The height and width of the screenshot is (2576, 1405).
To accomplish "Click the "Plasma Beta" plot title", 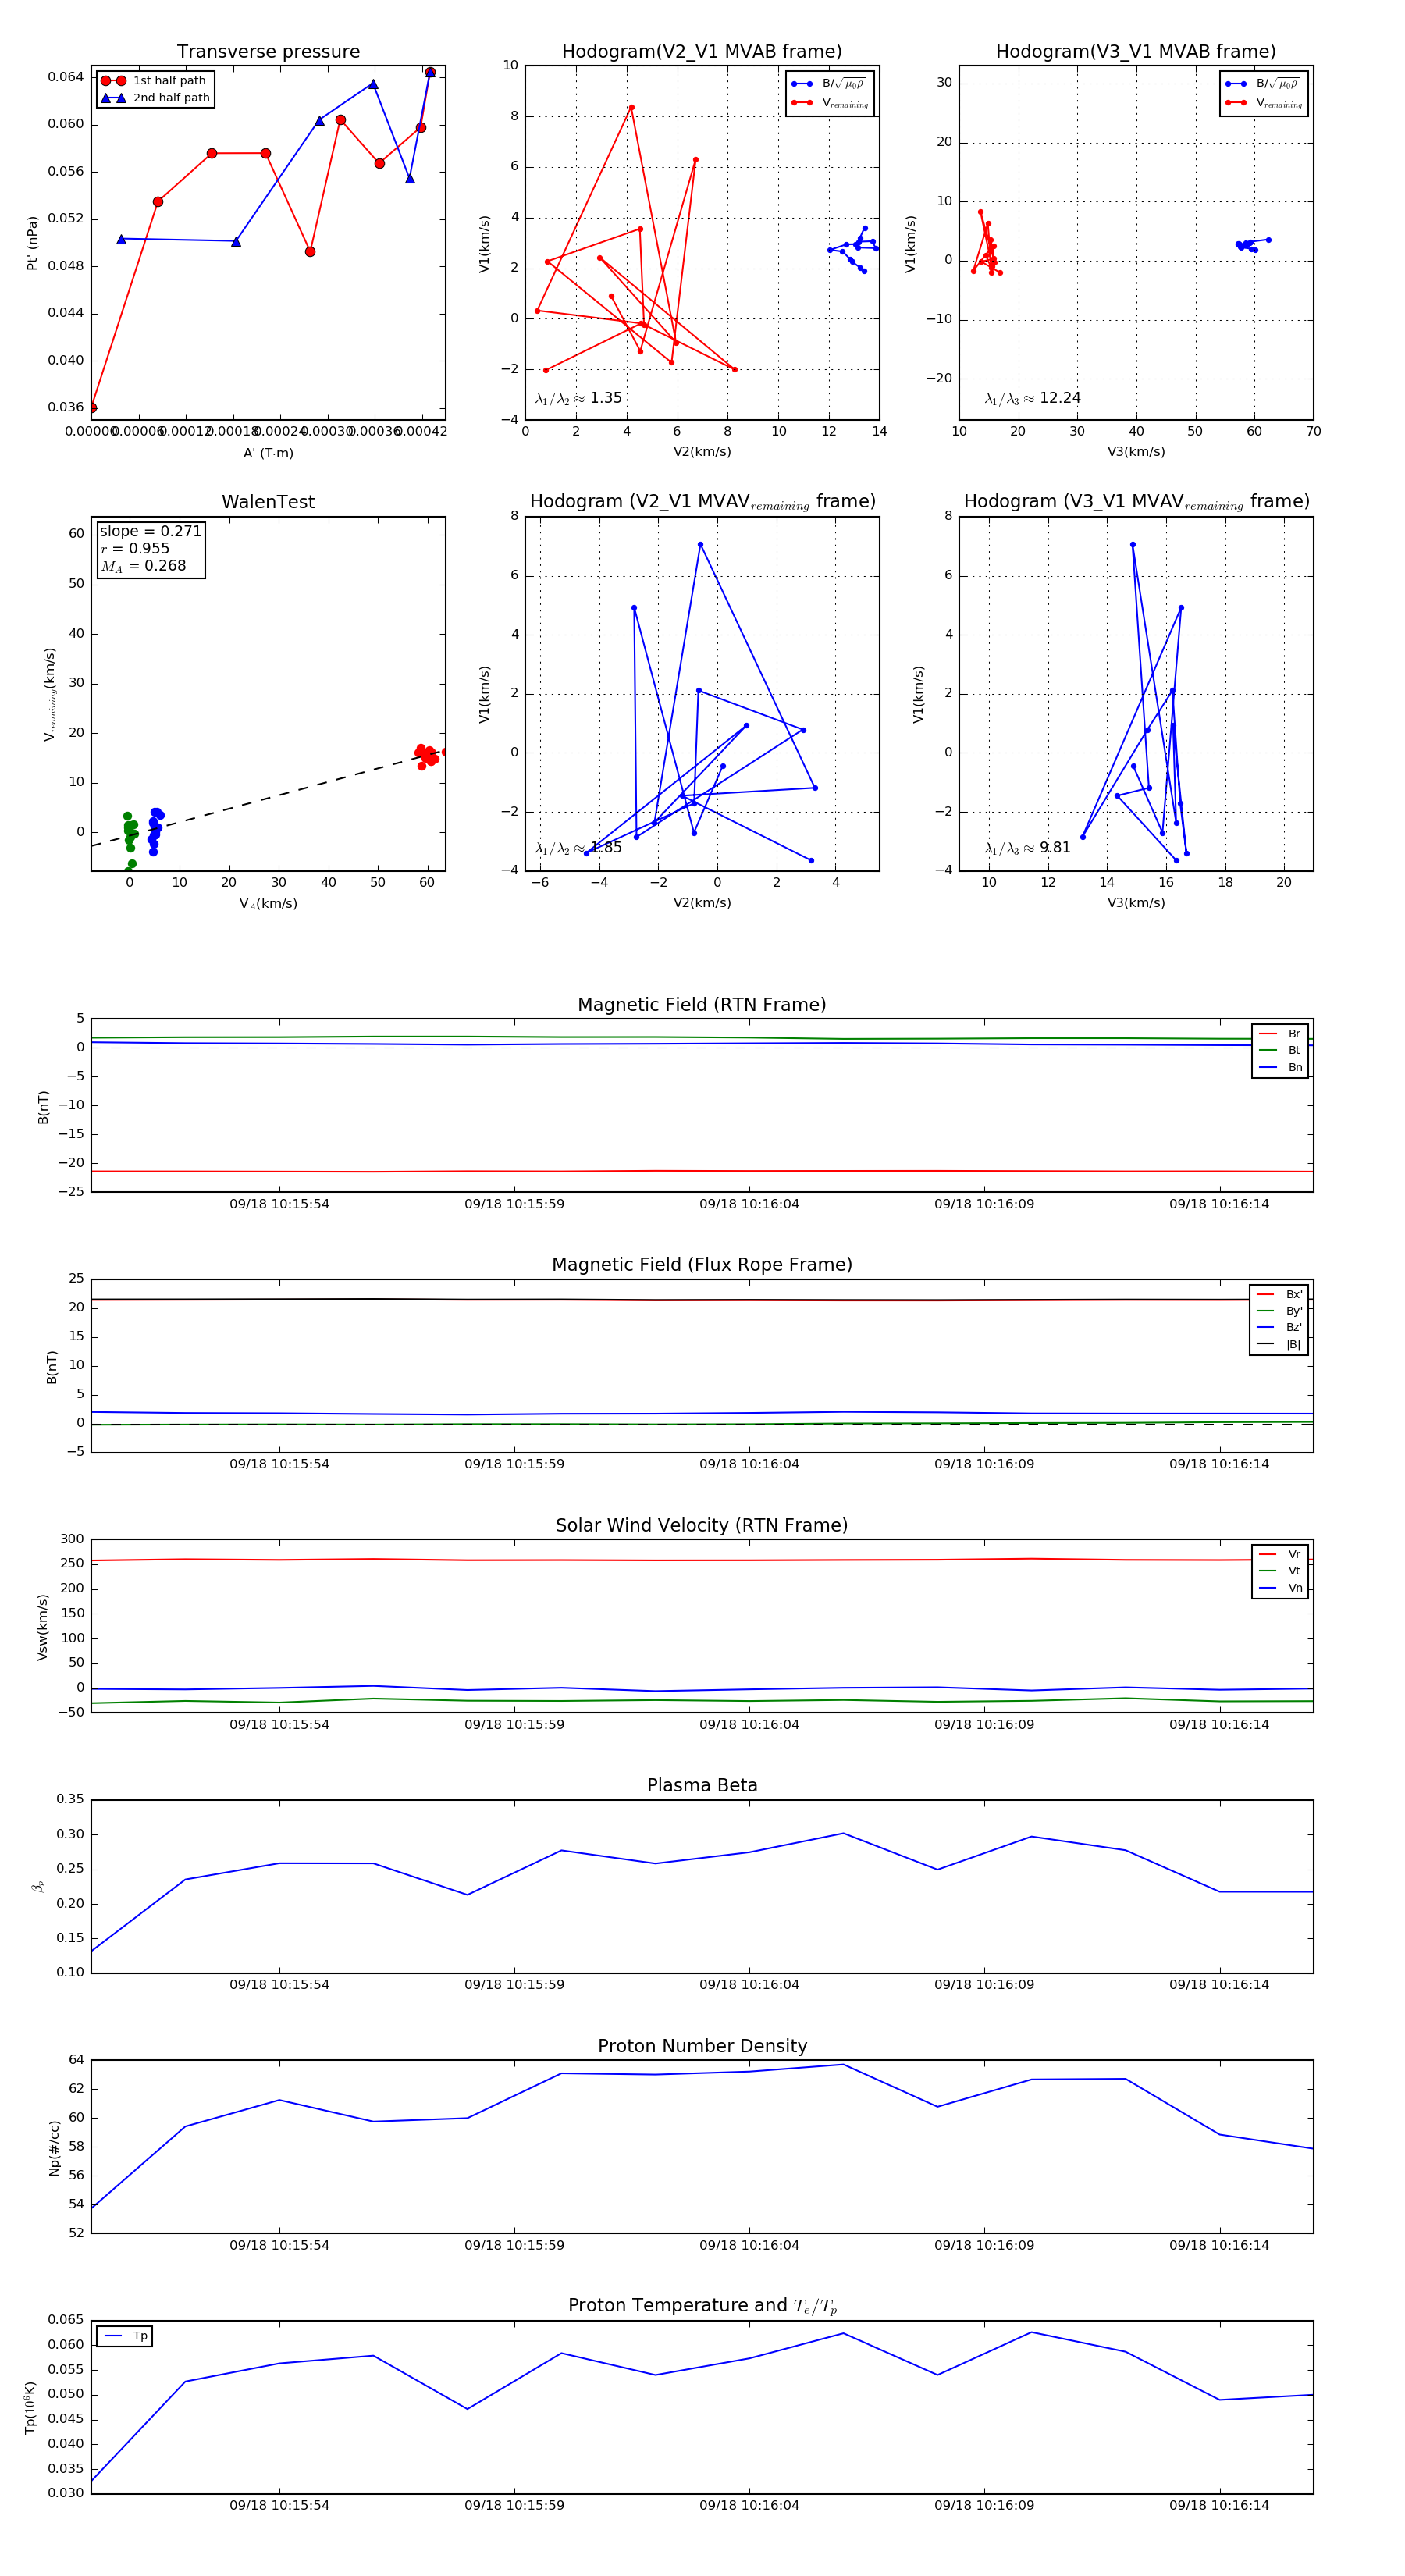I will click(x=702, y=1786).
